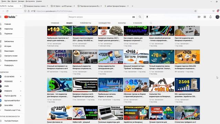The height and width of the screenshot is (124, 220).
Task: Switch to О КАНАЛЕ channel tab
Action: (137, 23)
